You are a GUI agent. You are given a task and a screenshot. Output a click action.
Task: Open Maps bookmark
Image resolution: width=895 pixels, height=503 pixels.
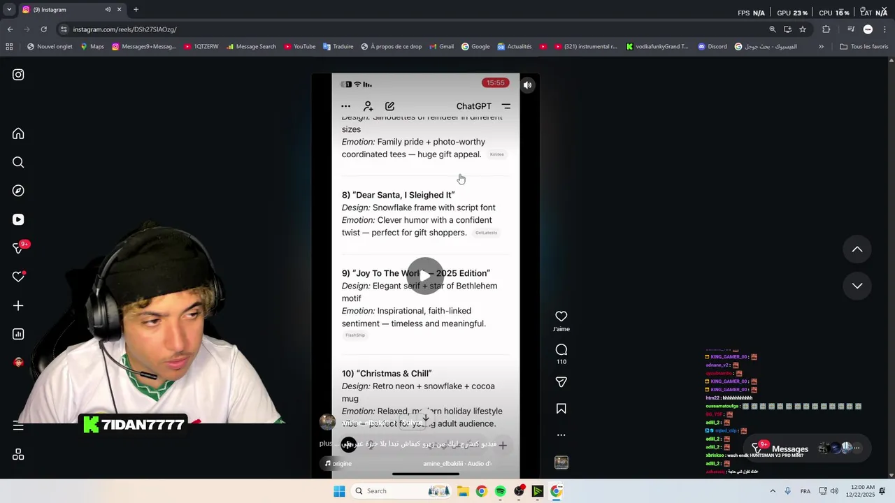[92, 47]
